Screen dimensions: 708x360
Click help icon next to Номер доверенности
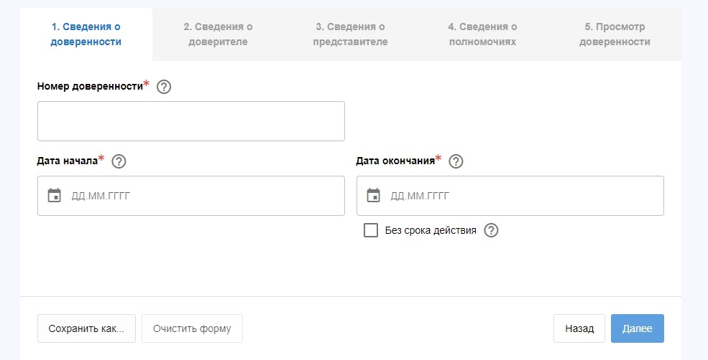(164, 87)
